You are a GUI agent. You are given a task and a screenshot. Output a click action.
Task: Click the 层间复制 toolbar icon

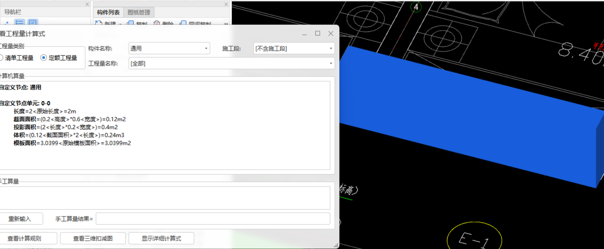183,23
